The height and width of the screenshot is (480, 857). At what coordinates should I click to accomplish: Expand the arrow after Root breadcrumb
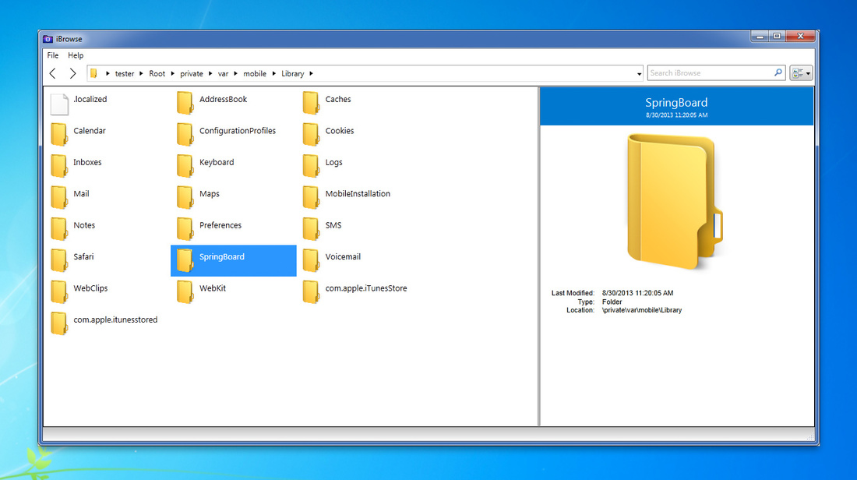pyautogui.click(x=172, y=74)
